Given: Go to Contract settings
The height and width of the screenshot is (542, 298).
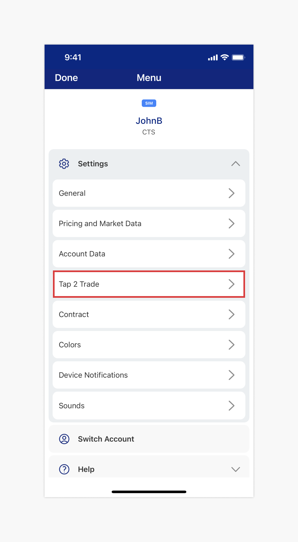Looking at the screenshot, I should click(x=149, y=314).
